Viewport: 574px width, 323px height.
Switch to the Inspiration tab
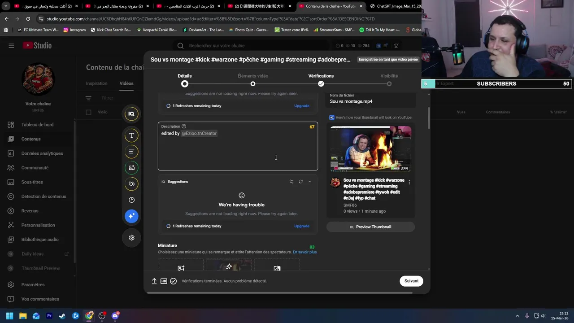click(x=97, y=83)
